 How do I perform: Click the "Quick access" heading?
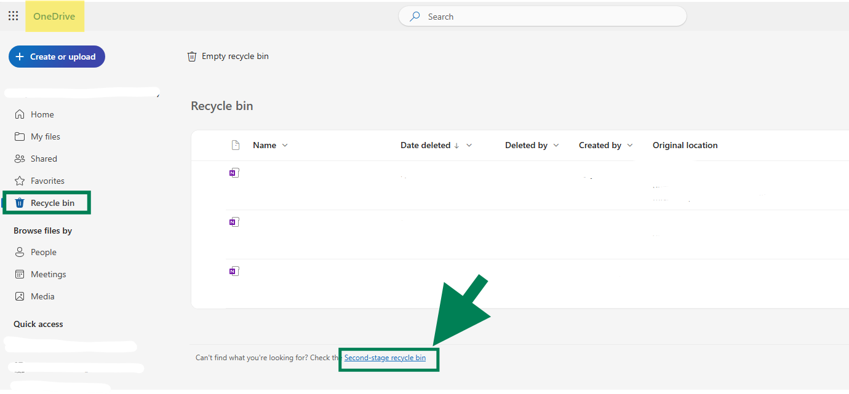click(x=38, y=325)
